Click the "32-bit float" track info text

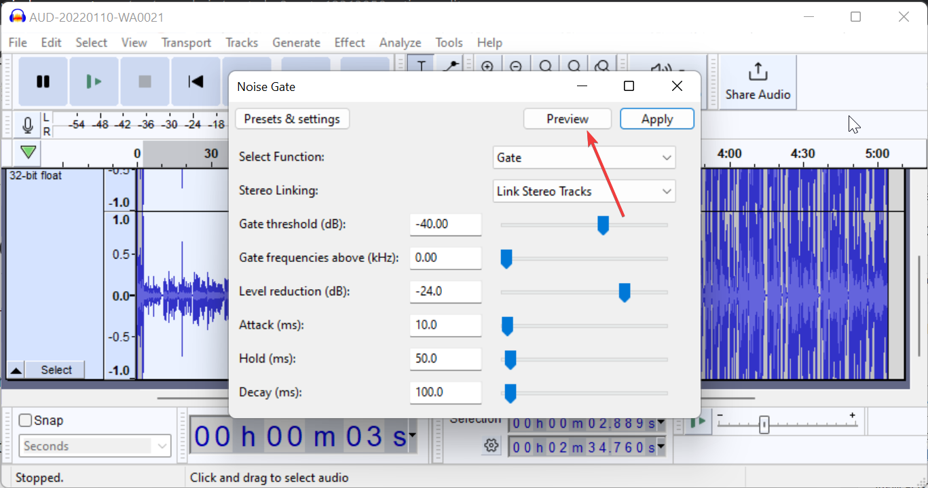pyautogui.click(x=35, y=176)
